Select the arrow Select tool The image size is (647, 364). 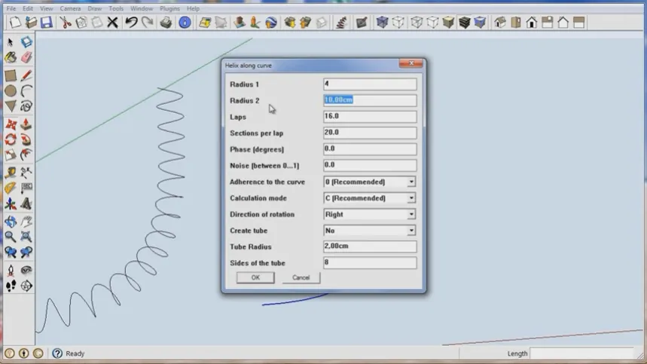11,41
